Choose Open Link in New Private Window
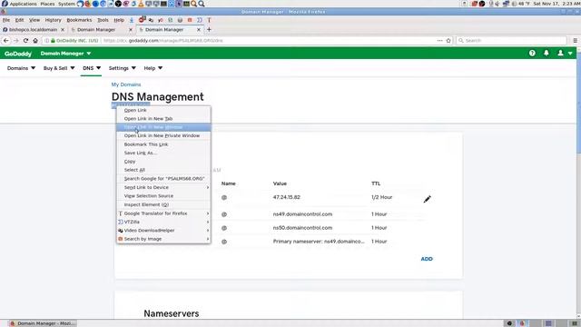The height and width of the screenshot is (327, 581). click(163, 135)
